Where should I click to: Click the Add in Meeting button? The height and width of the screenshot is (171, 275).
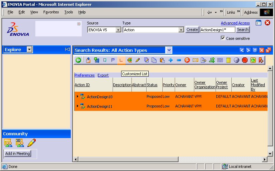pyautogui.click(x=18, y=153)
